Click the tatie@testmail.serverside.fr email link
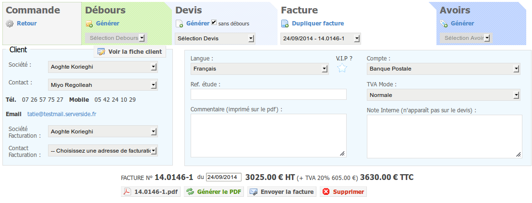This screenshot has height=203, width=532. point(62,114)
